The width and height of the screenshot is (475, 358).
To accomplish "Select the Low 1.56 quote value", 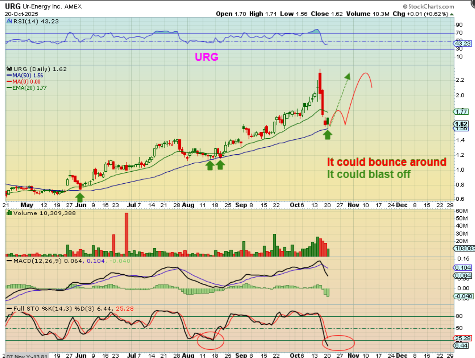I will (x=294, y=14).
